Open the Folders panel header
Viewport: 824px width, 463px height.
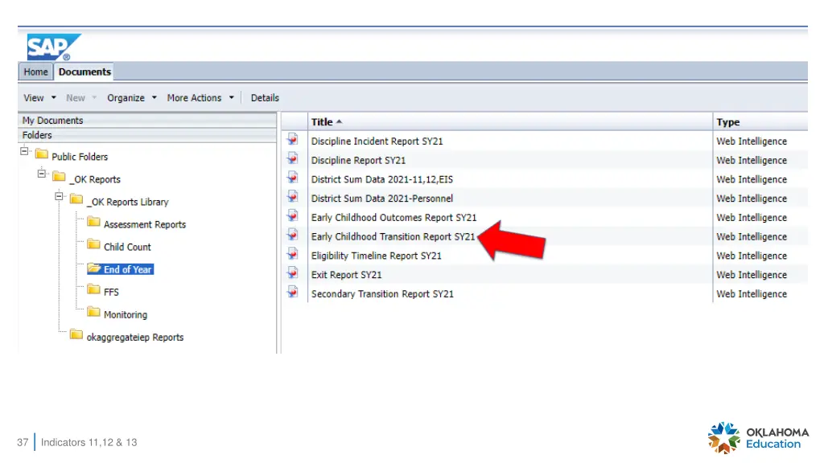(147, 135)
